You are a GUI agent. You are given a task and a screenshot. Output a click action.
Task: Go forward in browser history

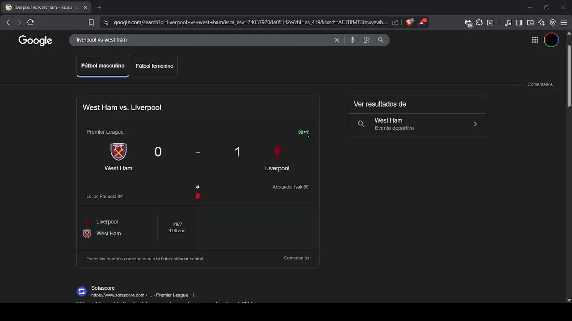click(x=19, y=22)
